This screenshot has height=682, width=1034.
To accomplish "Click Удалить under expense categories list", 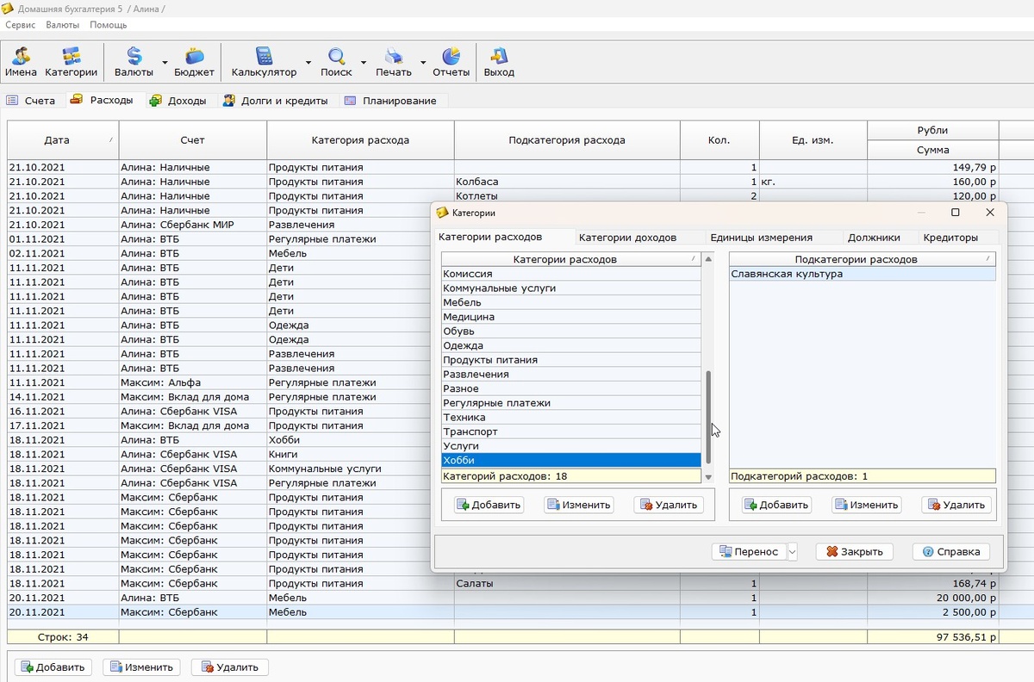I will click(x=669, y=505).
